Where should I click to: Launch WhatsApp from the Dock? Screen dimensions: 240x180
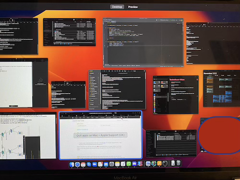click(x=129, y=164)
